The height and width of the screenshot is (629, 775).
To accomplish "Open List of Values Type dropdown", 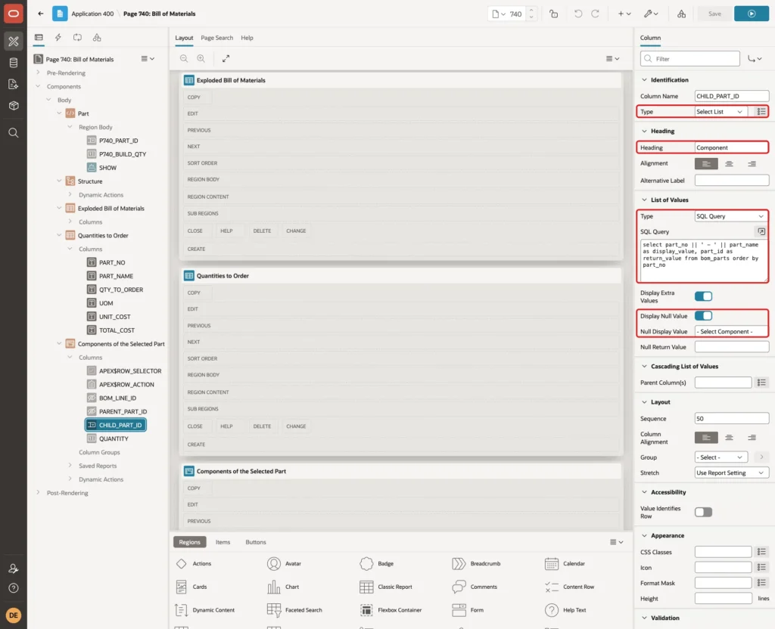I will [x=732, y=216].
